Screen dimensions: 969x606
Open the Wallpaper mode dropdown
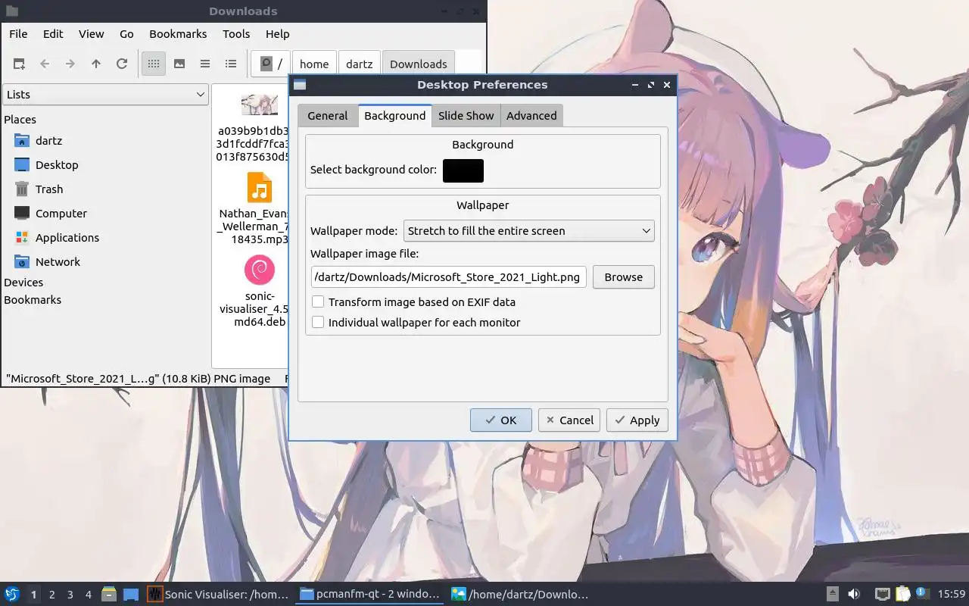(529, 231)
